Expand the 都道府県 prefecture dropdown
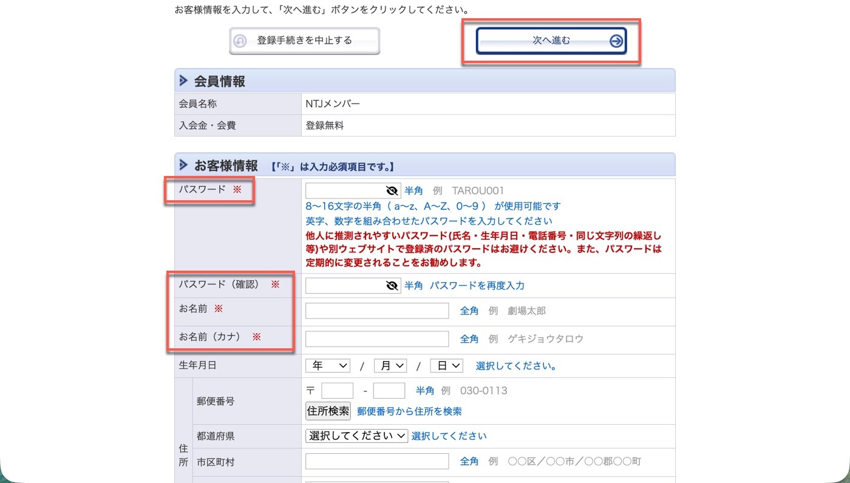The height and width of the screenshot is (483, 850). click(356, 436)
